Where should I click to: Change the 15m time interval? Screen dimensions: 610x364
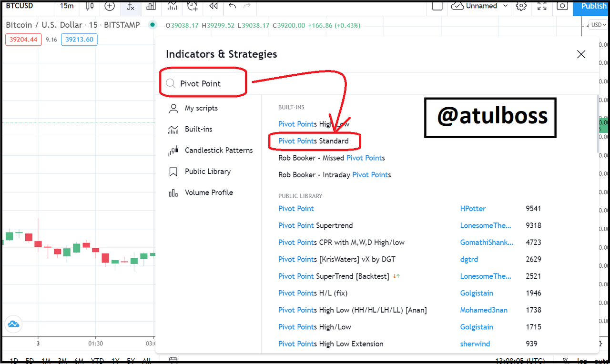click(67, 6)
